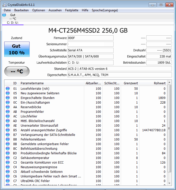The height and width of the screenshot is (190, 176).
Task: Click the Eingeschaltet field 228 mal
Action: pos(159,56)
